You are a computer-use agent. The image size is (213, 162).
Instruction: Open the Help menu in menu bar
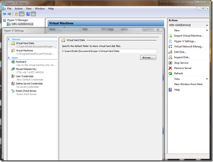pos(51,8)
